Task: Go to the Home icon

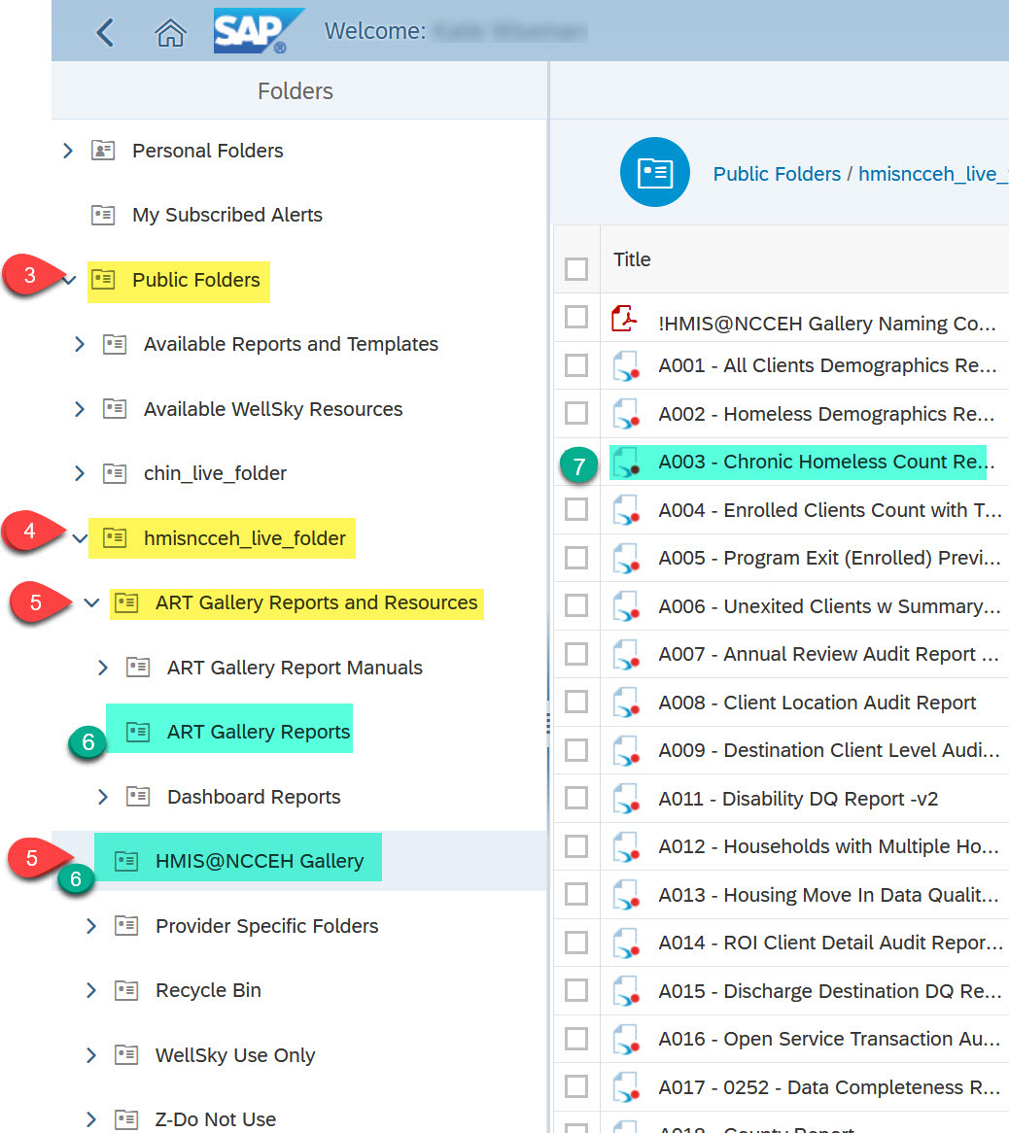Action: (170, 33)
